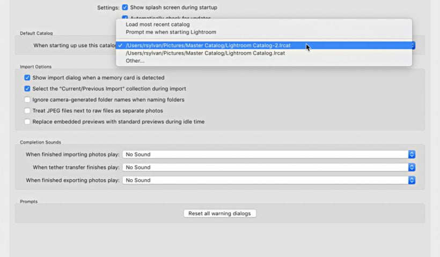Image resolution: width=440 pixels, height=257 pixels.
Task: Expand the finished exporting photos sound dropdown
Action: click(265, 180)
